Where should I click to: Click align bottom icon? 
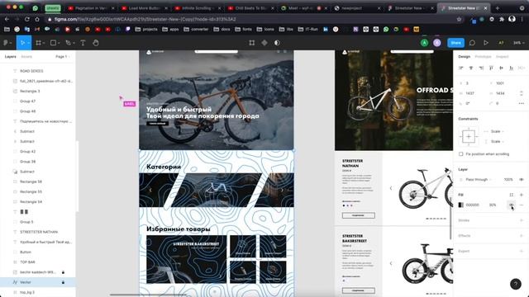click(x=511, y=68)
